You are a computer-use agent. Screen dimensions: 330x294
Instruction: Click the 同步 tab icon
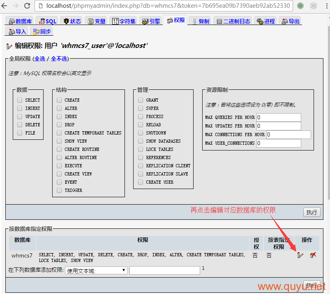[36, 32]
